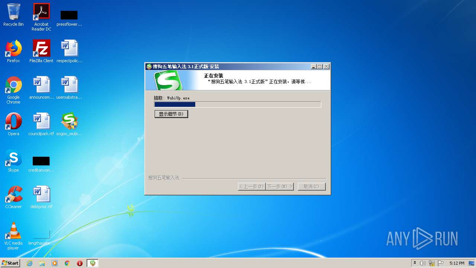Launch Opera desktop shortcut
Viewport: 476px width, 268px height.
pos(13,124)
